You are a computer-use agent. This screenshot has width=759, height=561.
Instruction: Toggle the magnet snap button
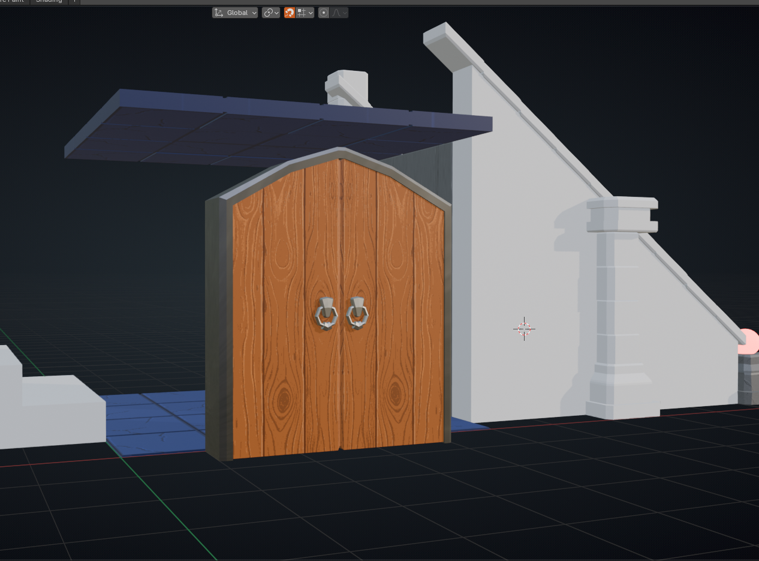(290, 13)
